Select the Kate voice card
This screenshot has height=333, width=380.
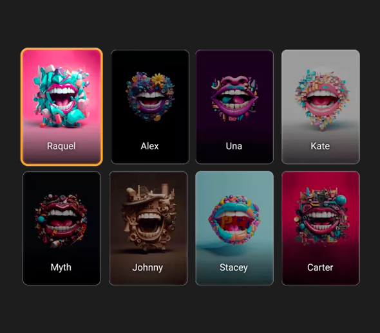point(320,107)
